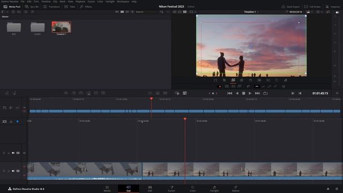
Task: Click the viewer timecode 01:01:45:15
Action: point(320,93)
